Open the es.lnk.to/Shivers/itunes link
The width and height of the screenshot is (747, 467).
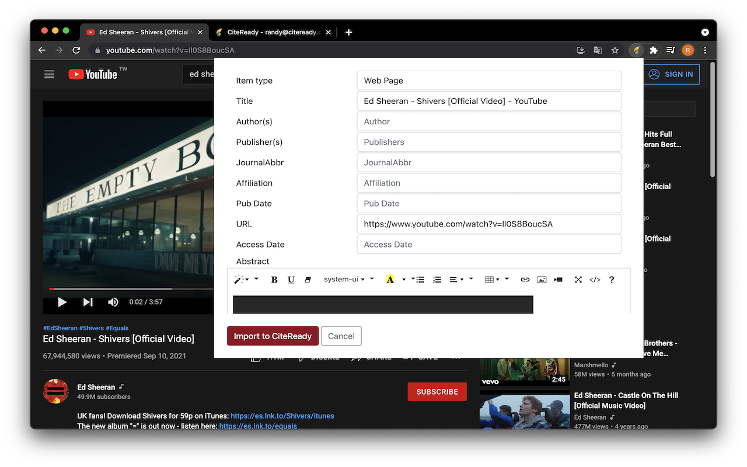point(282,416)
